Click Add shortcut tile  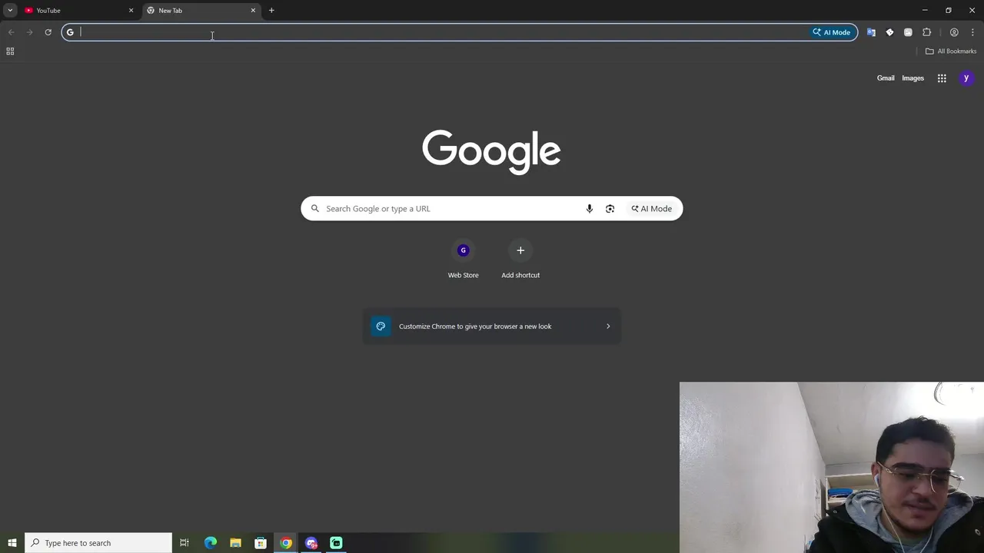click(x=520, y=260)
